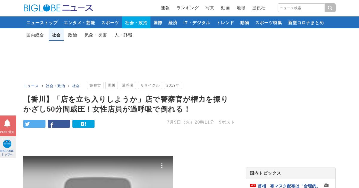The width and height of the screenshot is (359, 188).
Task: Open ランキング page
Action: coord(188,8)
